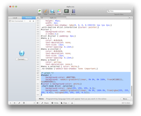The height and width of the screenshot is (116, 141).
Task: Select the Edit pencil tool
Action: (46, 11)
